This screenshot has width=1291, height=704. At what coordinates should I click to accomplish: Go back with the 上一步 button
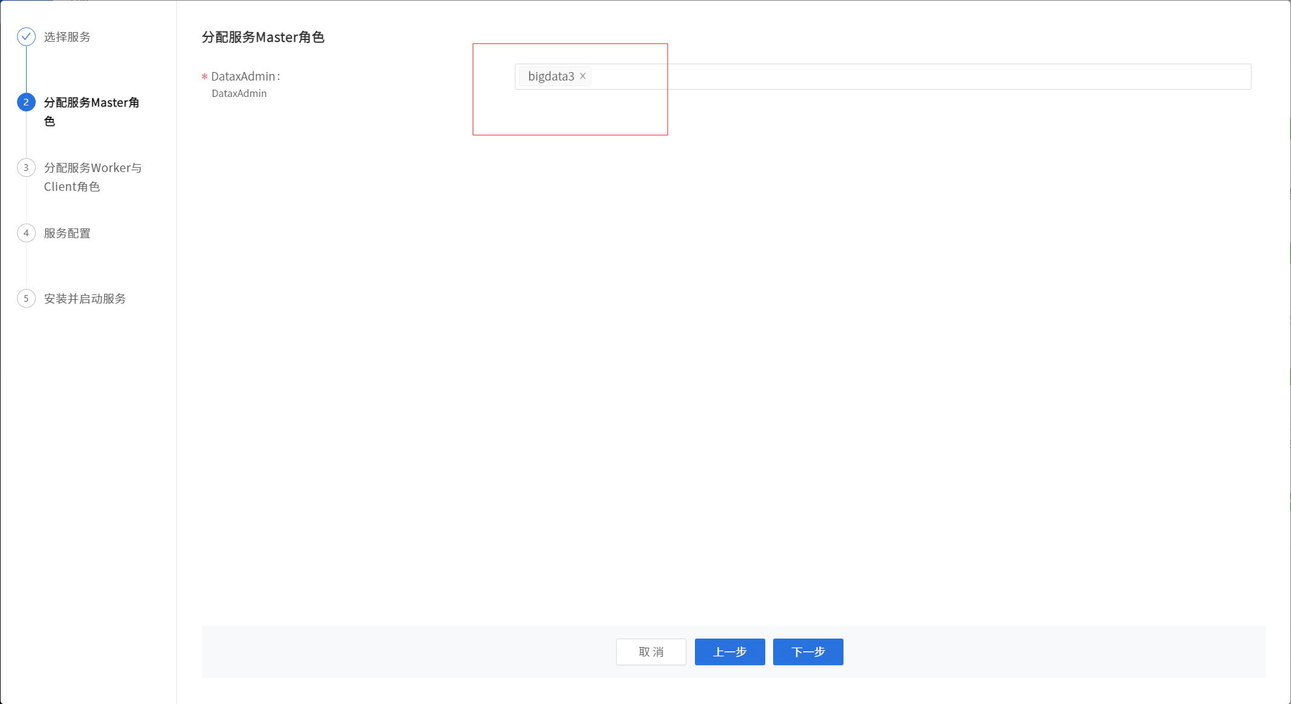(729, 652)
